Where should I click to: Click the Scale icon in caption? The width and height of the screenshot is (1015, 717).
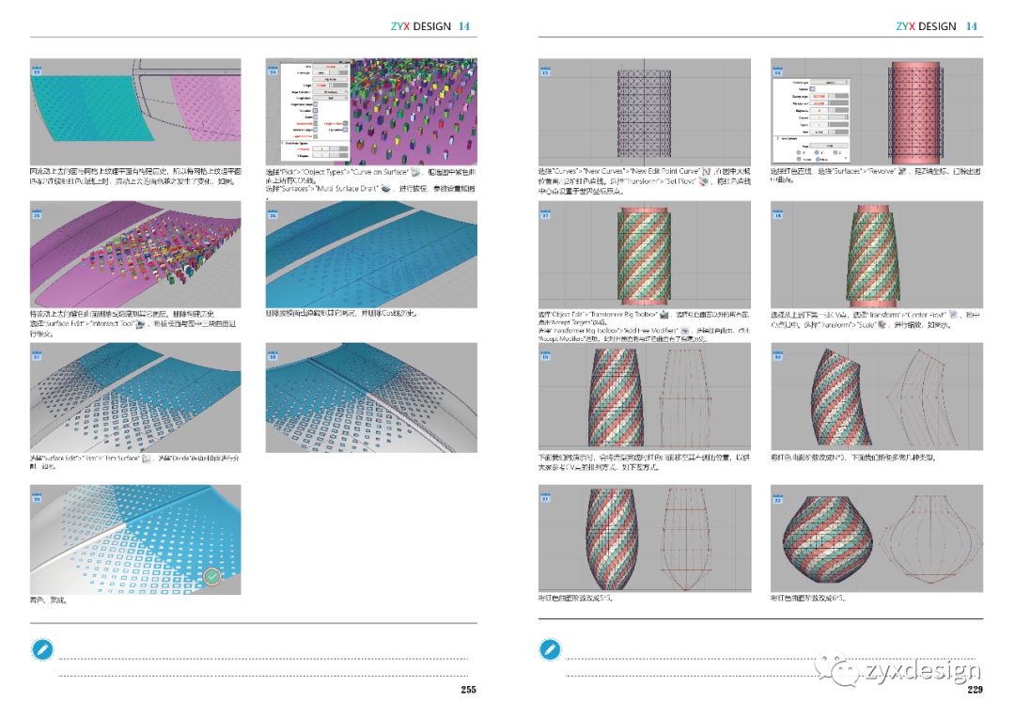[x=882, y=325]
